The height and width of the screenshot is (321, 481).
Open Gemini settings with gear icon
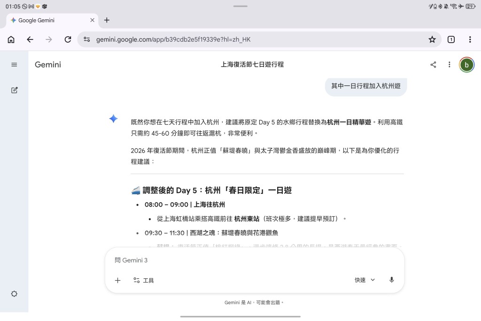(14, 294)
